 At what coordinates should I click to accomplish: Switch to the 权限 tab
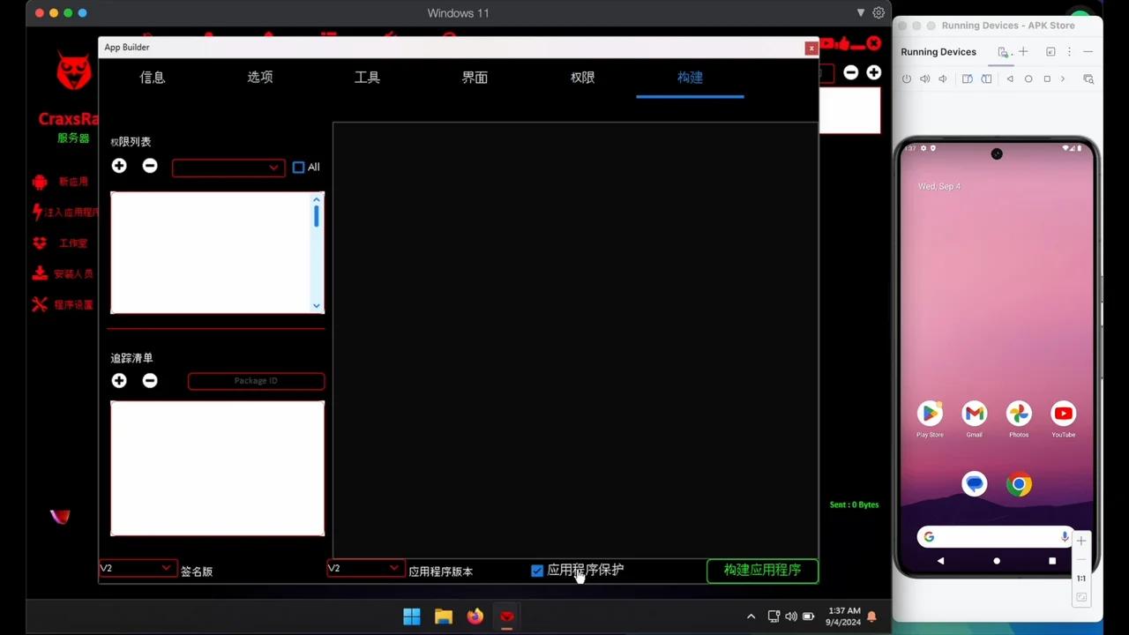(582, 78)
